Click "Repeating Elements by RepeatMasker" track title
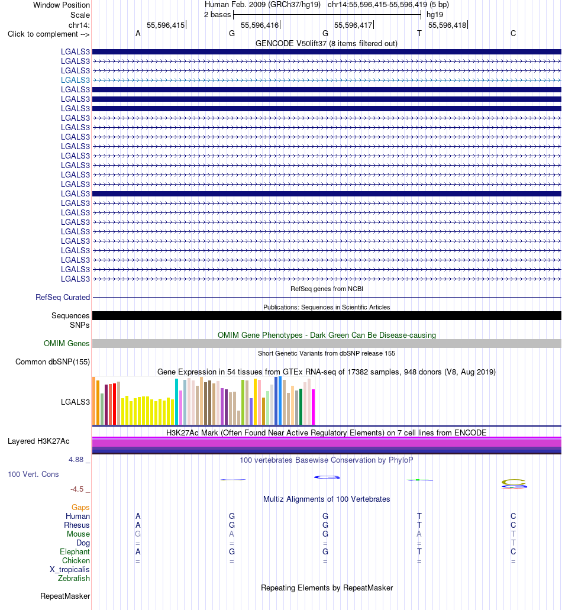The height and width of the screenshot is (610, 562). (x=327, y=588)
